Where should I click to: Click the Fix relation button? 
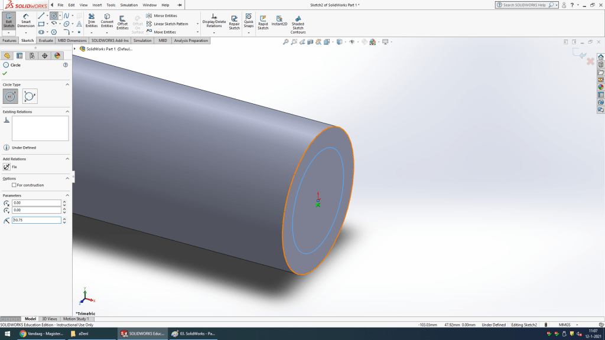[7, 167]
